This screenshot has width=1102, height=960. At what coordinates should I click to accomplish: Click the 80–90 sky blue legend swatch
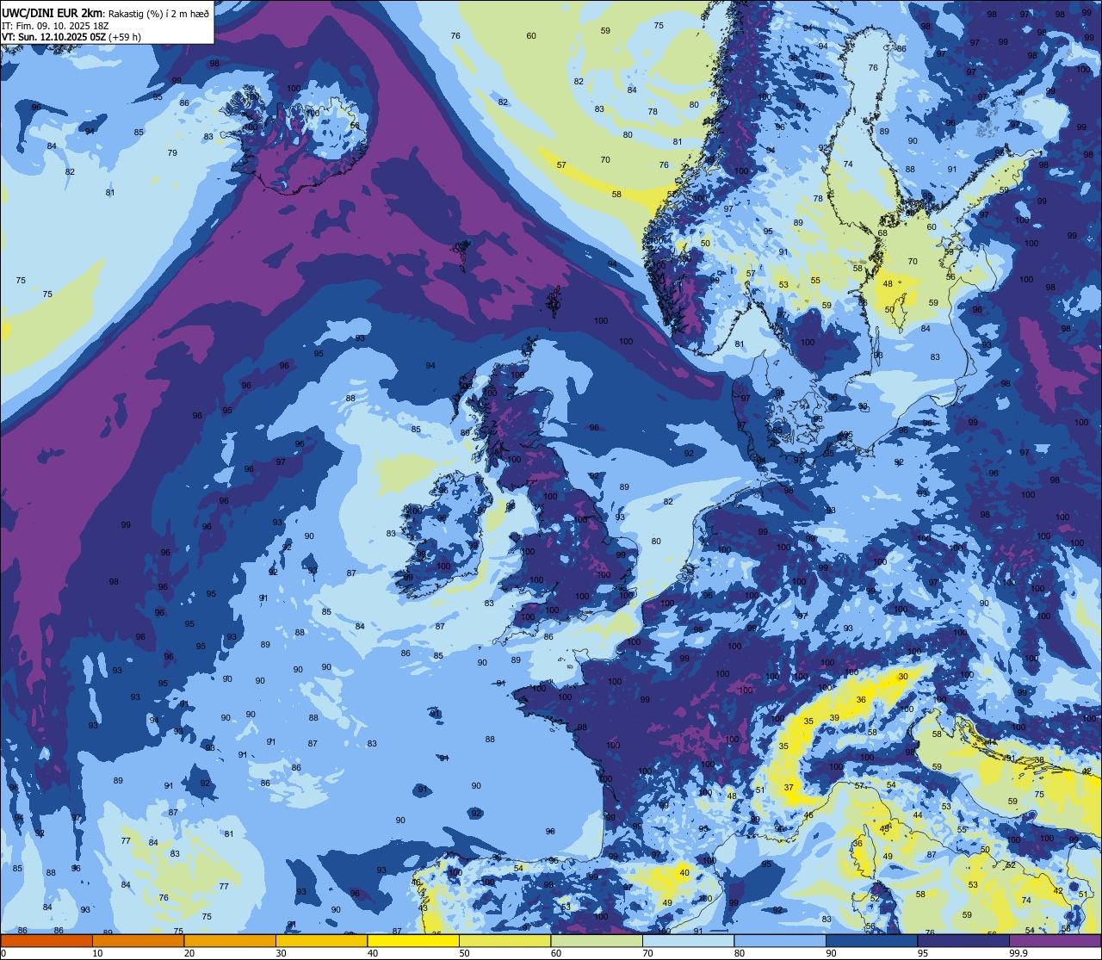(x=780, y=940)
